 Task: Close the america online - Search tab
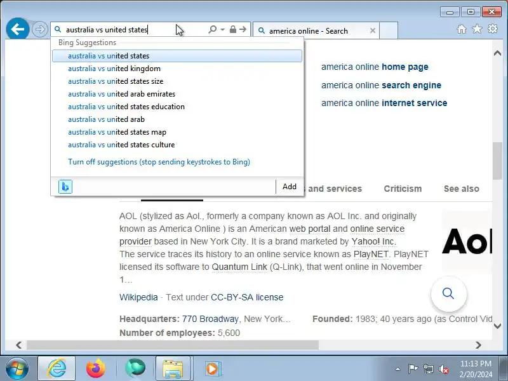tap(373, 30)
